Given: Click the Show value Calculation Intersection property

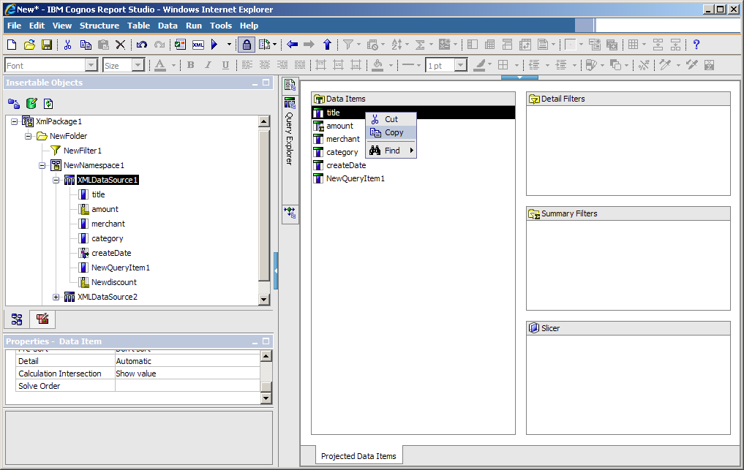Looking at the screenshot, I should click(187, 374).
